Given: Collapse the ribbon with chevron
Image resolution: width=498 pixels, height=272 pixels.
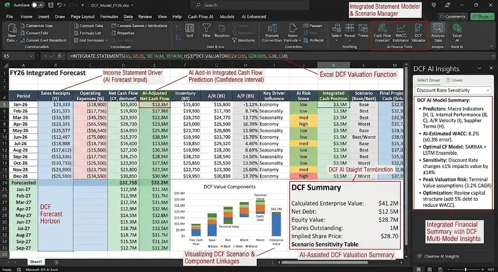Looking at the screenshot, I should pos(492,47).
